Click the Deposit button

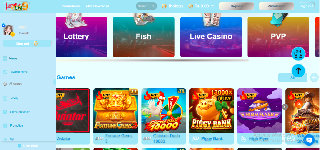[237, 6]
